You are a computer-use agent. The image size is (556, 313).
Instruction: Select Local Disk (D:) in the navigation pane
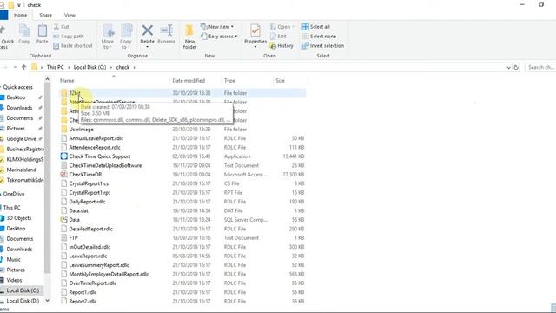[23, 301]
